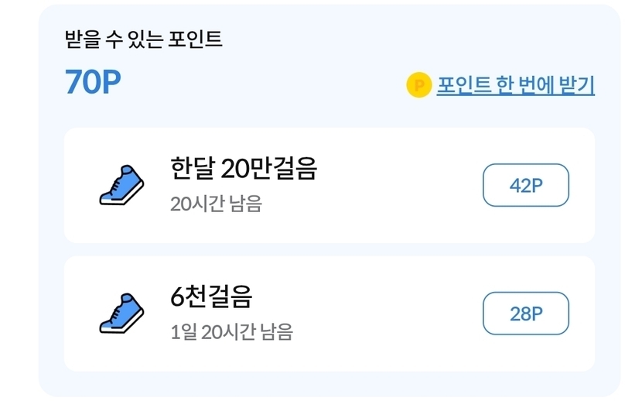The height and width of the screenshot is (408, 642).
Task: Open the 포인트 한 번에 받기 link
Action: 515,85
